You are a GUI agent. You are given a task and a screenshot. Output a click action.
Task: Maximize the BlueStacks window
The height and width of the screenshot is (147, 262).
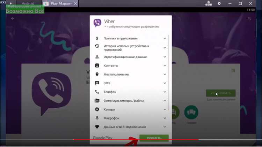tap(240, 3)
